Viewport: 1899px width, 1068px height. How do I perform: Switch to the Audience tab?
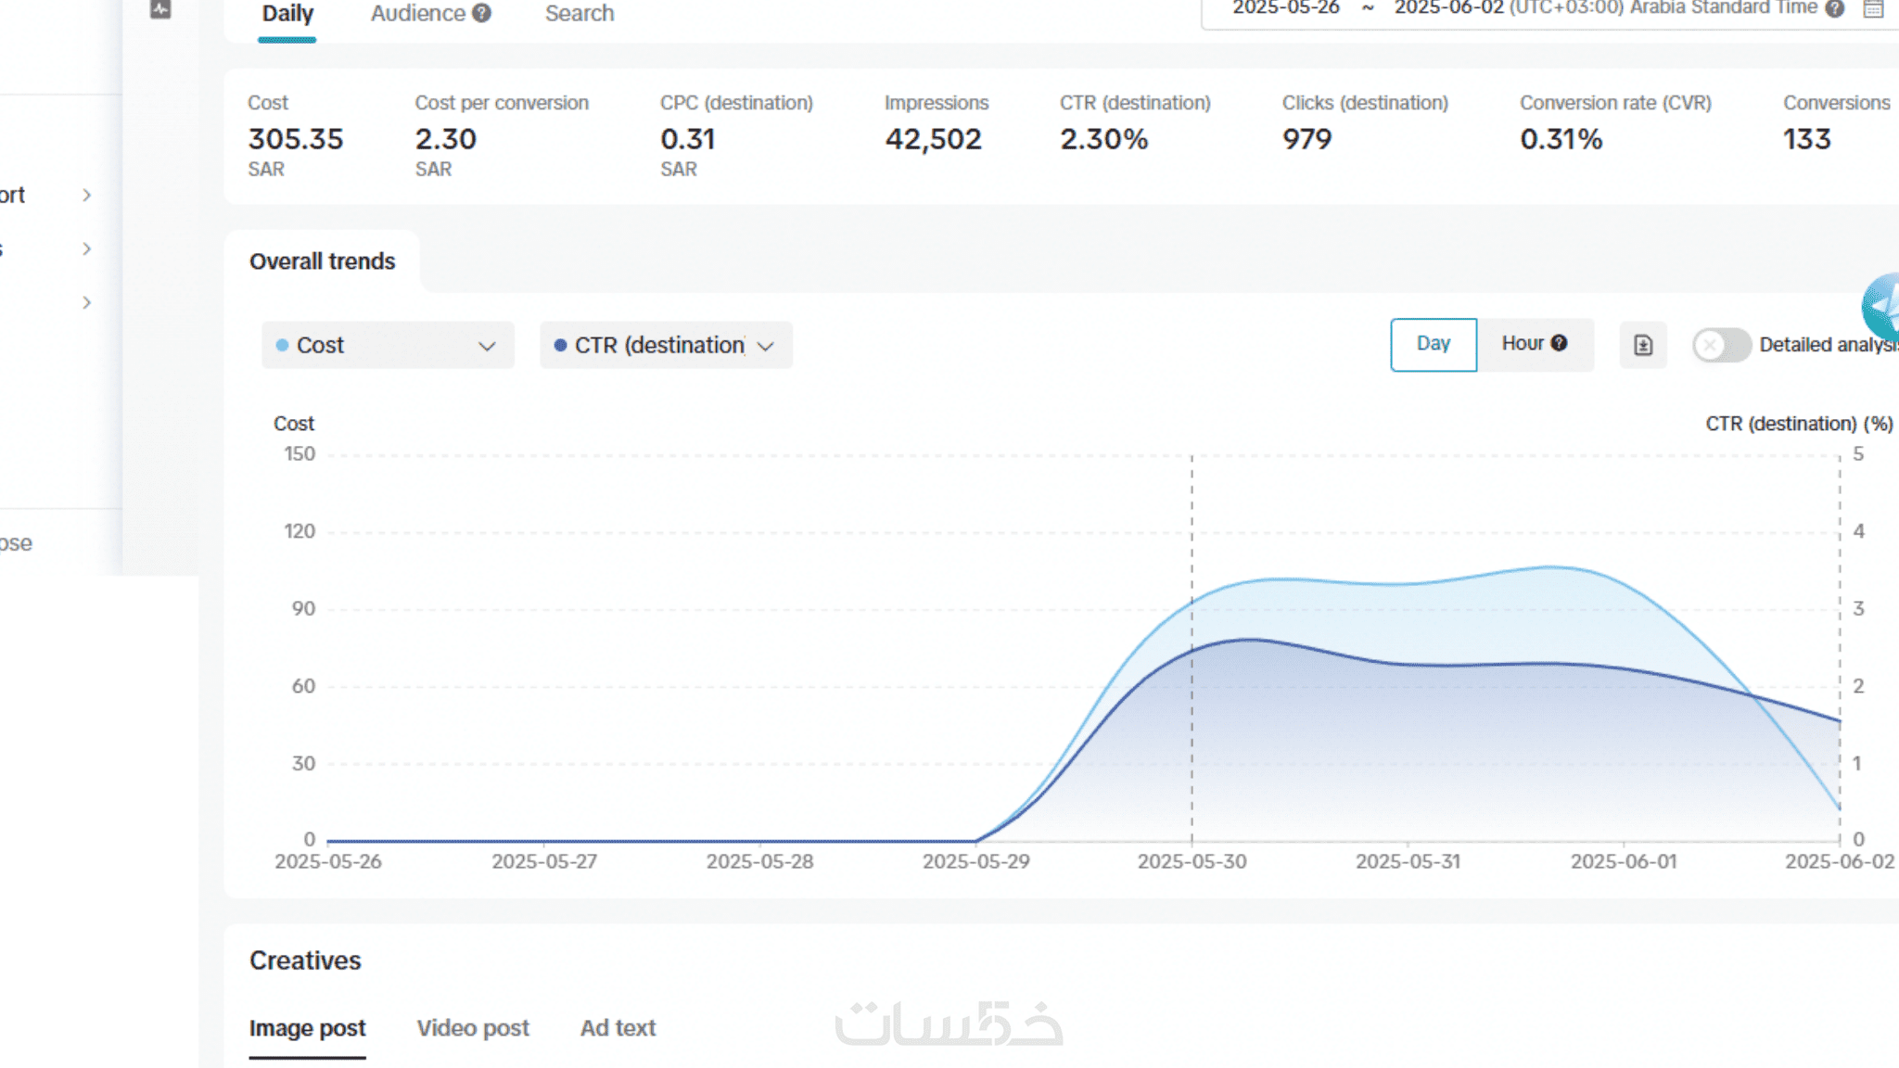click(418, 14)
